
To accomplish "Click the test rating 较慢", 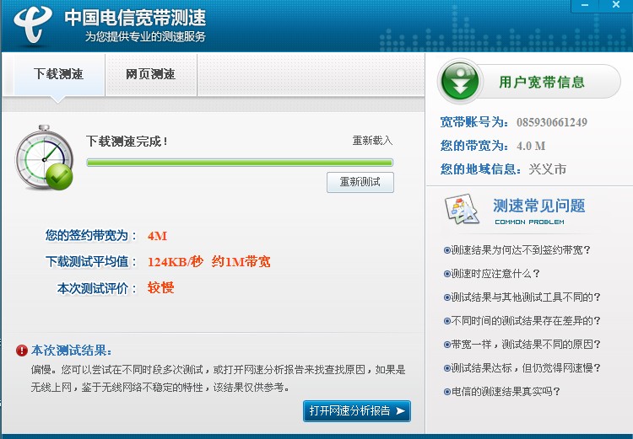I will pyautogui.click(x=160, y=288).
